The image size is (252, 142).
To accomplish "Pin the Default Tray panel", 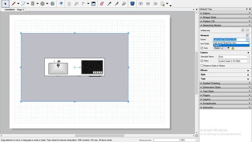I will point(247,9).
